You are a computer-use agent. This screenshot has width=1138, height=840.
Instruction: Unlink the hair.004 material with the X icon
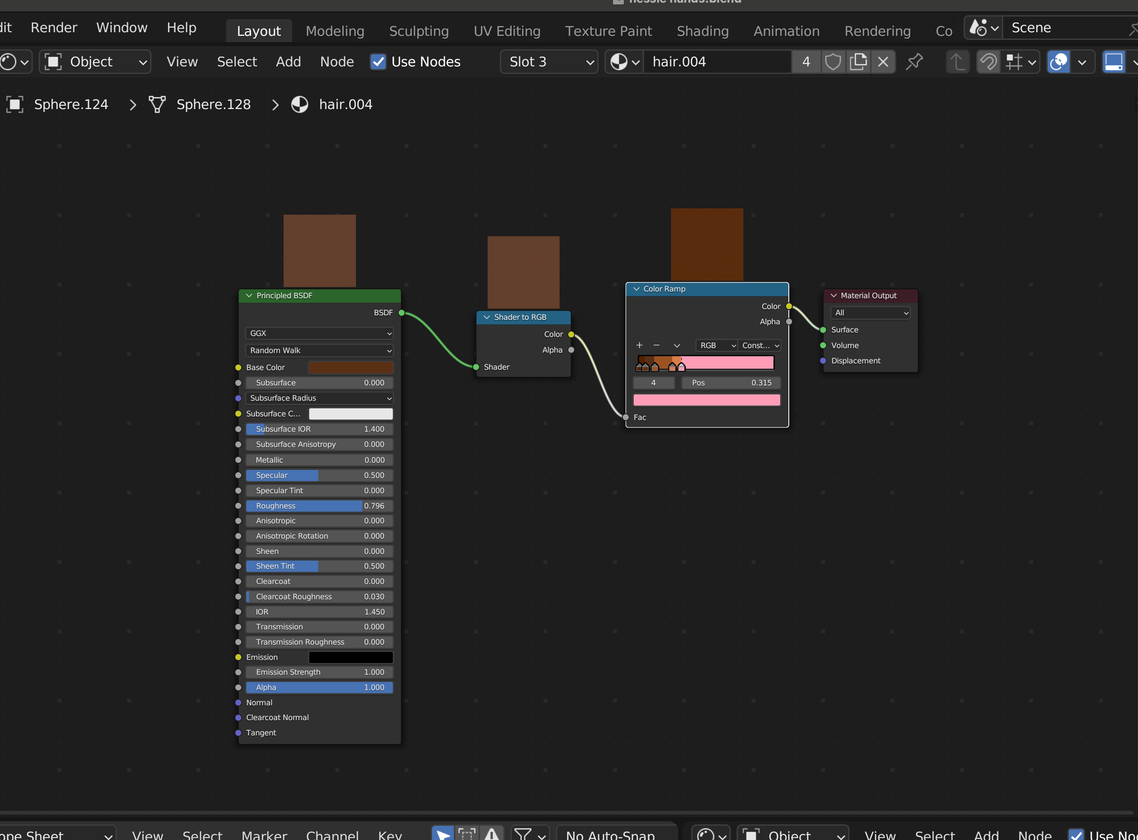(x=883, y=62)
